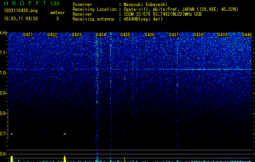The height and width of the screenshot is (162, 255).
Task: Select observer name Masayuki Kobayashi
Action: pos(146,4)
